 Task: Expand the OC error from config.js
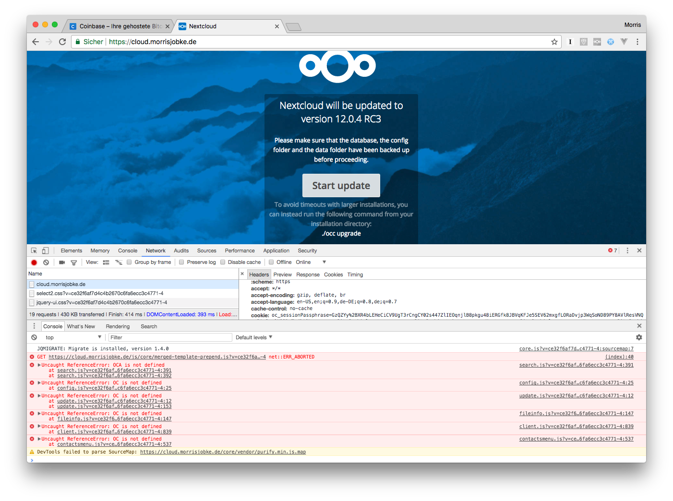click(x=39, y=383)
